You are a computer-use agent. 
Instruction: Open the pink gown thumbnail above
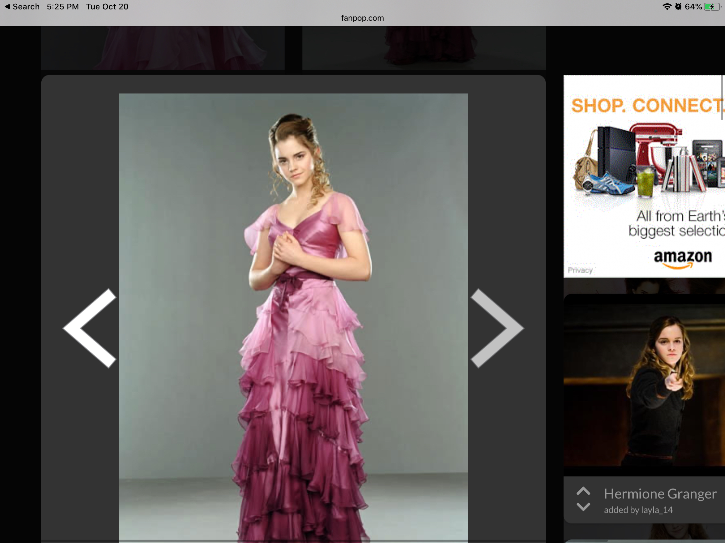point(163,48)
